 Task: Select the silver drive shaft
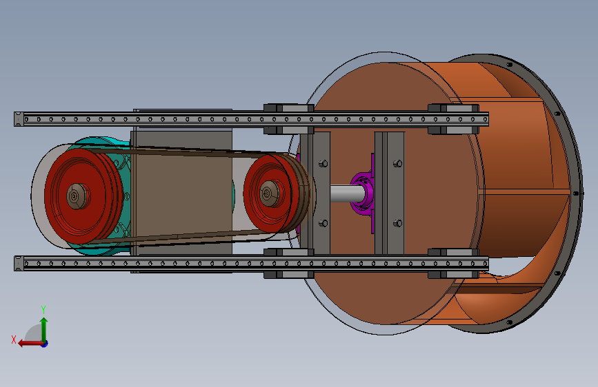coord(347,193)
